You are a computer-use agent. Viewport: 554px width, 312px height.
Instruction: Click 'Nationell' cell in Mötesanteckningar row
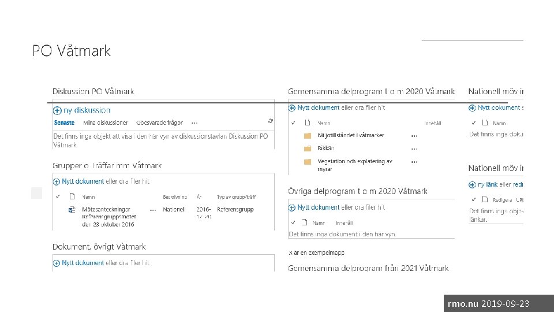pyautogui.click(x=174, y=209)
